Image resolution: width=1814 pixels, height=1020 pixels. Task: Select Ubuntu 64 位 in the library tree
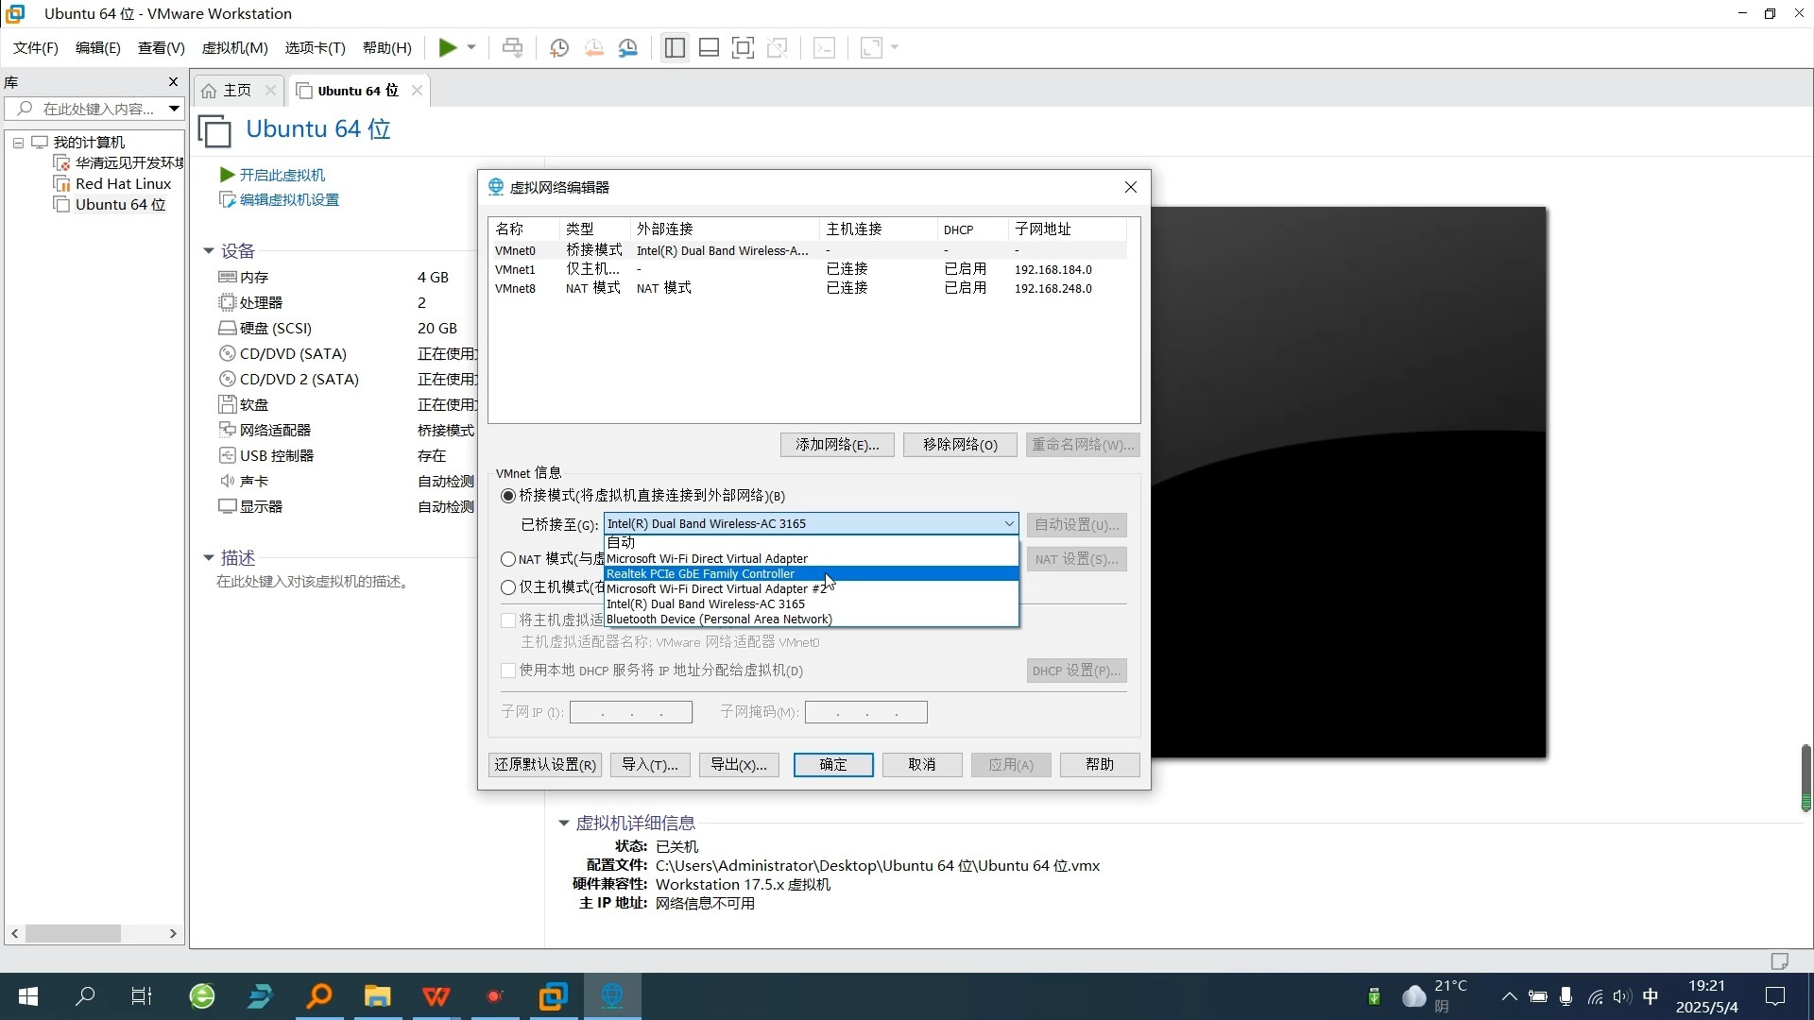pyautogui.click(x=120, y=204)
